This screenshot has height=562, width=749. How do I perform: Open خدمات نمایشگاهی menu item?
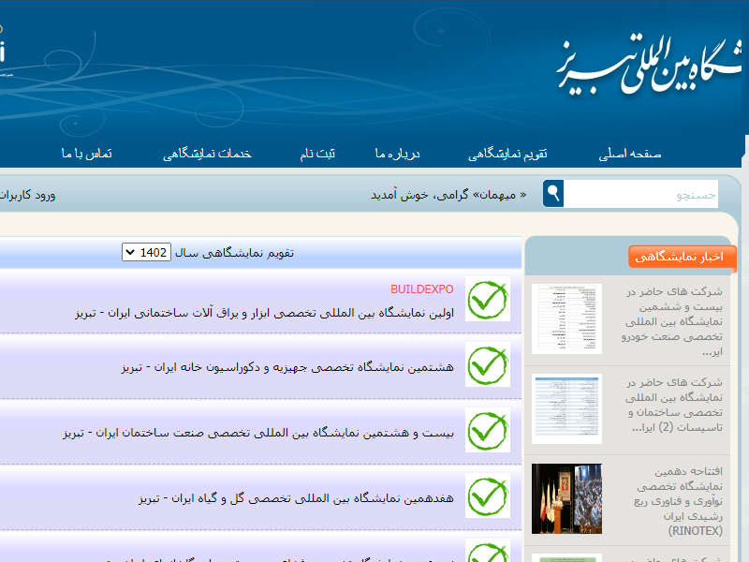pos(208,154)
